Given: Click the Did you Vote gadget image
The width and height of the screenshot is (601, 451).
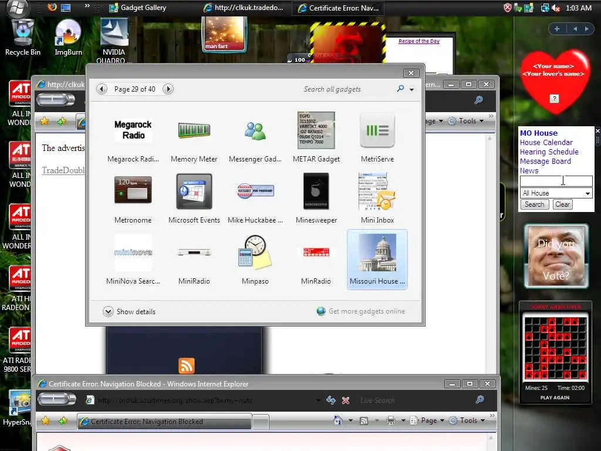Looking at the screenshot, I should pos(556,256).
